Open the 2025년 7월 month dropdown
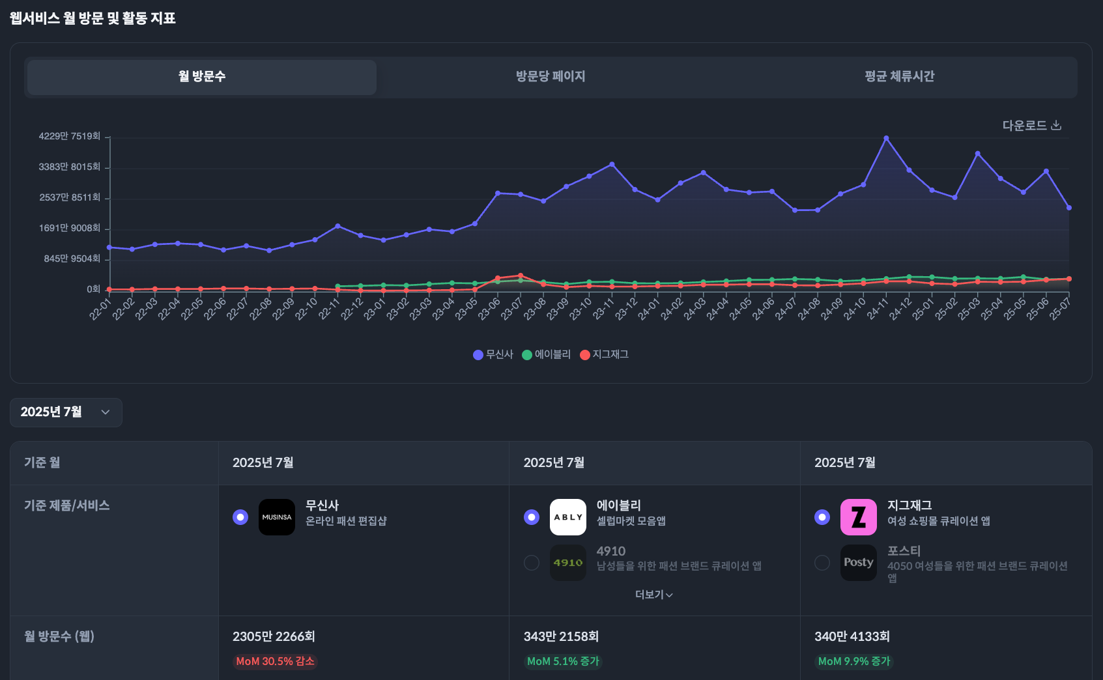1103x680 pixels. tap(65, 412)
